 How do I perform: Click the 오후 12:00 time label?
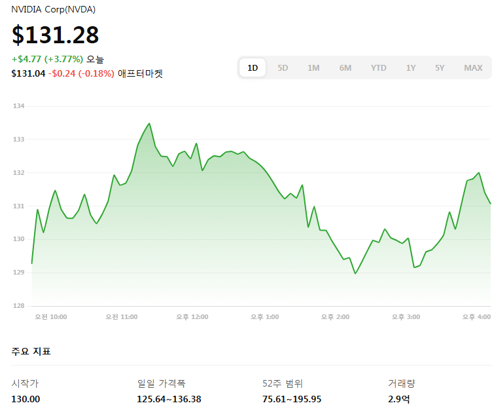[x=192, y=317]
